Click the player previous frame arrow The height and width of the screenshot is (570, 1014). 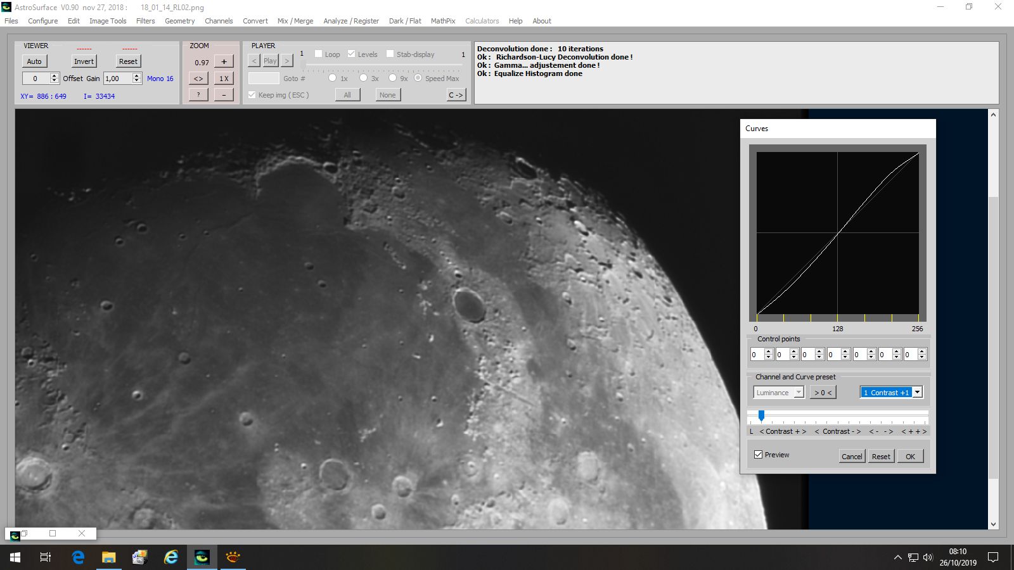click(x=254, y=61)
